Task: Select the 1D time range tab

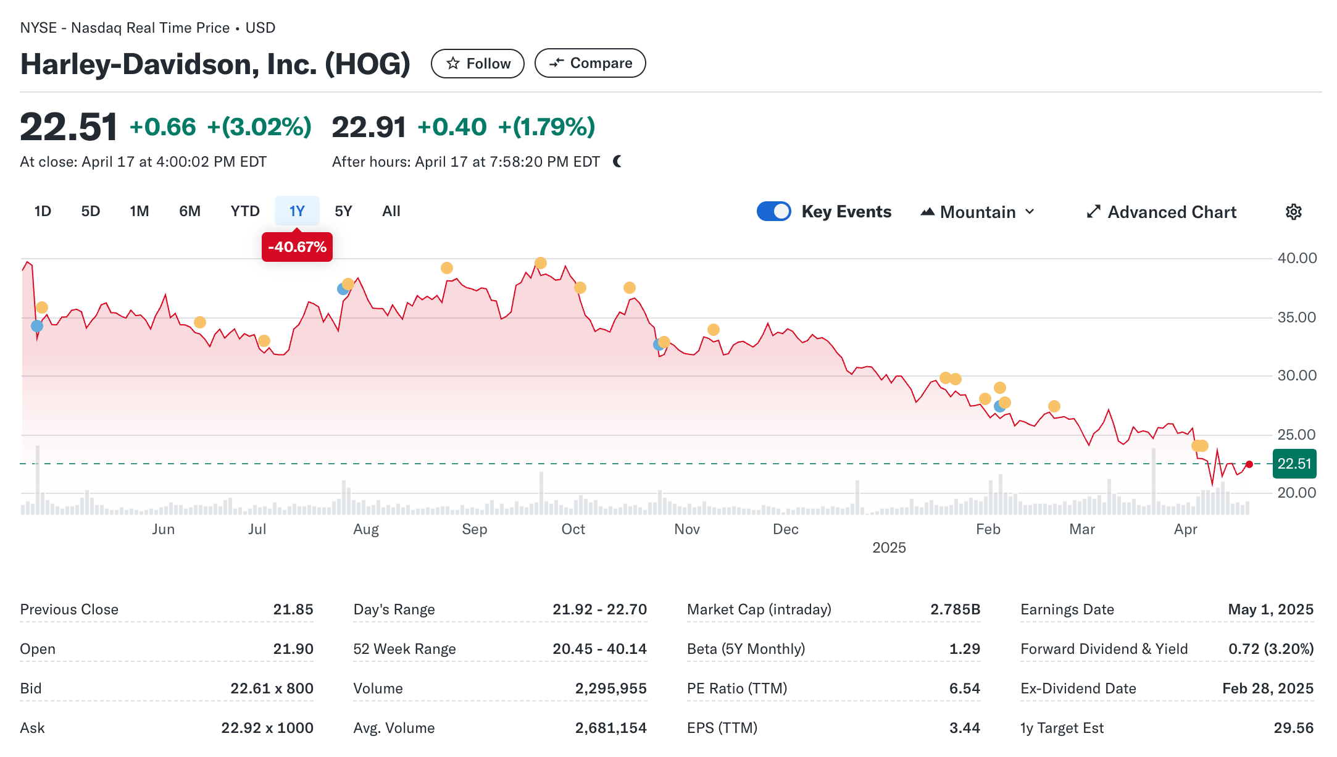Action: click(43, 211)
